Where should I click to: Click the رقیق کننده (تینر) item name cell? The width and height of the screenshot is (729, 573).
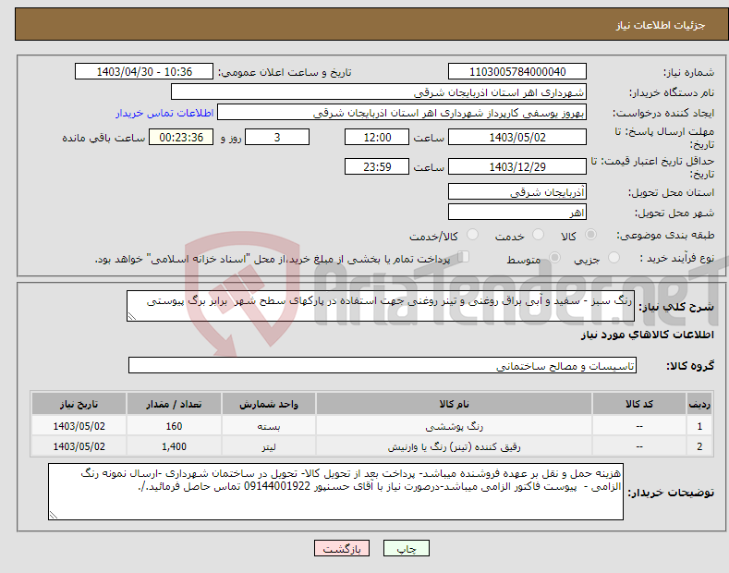pyautogui.click(x=454, y=446)
